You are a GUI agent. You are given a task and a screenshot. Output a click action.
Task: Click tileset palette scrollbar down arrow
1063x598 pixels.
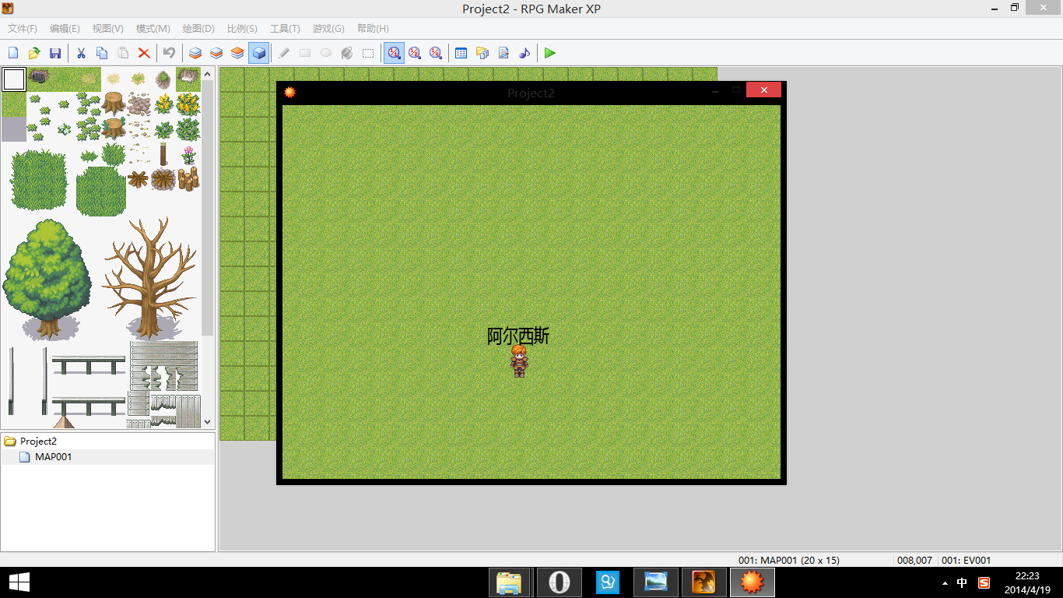[208, 421]
